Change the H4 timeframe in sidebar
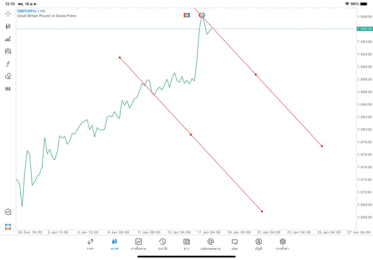Image resolution: width=373 pixels, height=260 pixels. tap(8, 89)
